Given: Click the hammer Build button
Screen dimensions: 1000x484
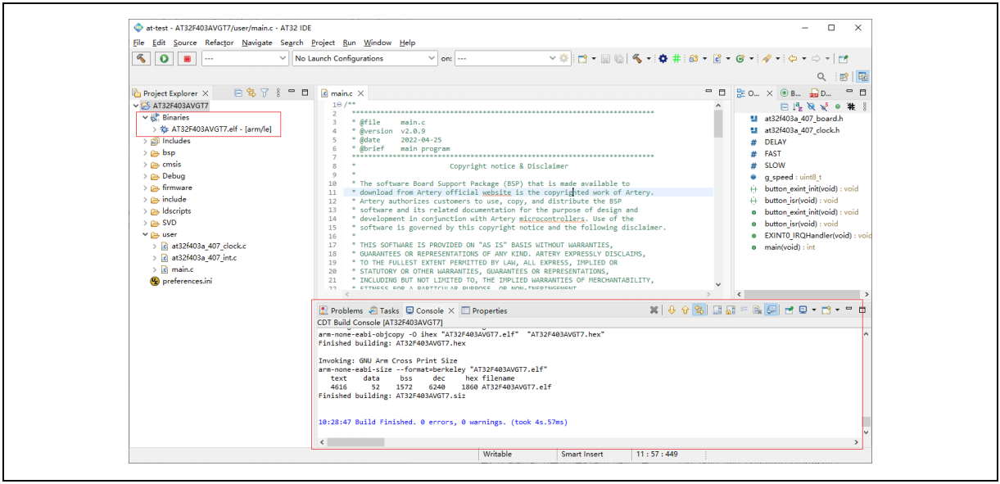Looking at the screenshot, I should (143, 58).
